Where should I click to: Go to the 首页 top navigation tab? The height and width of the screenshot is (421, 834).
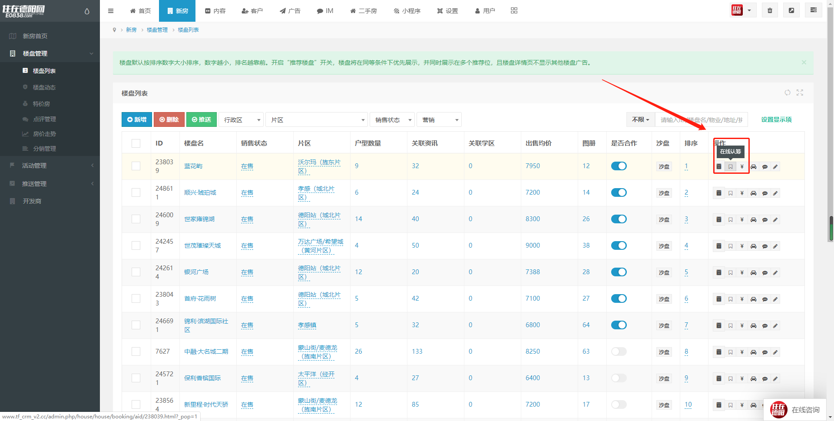coord(141,11)
